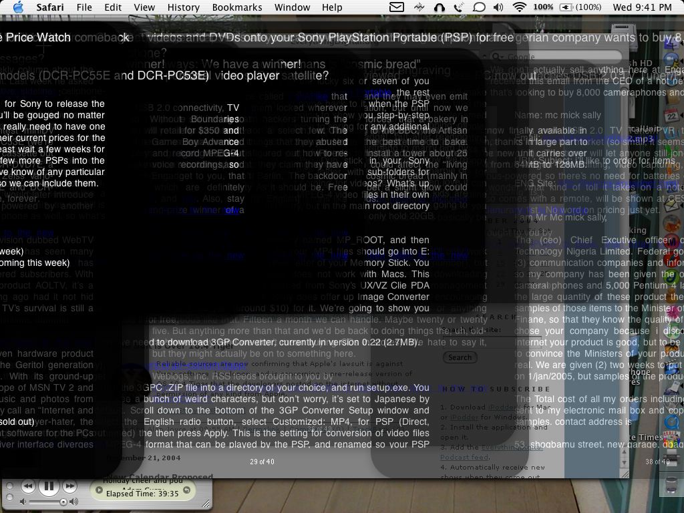Image resolution: width=684 pixels, height=513 pixels.
Task: Open the Trash in the Dock
Action: click(x=672, y=485)
